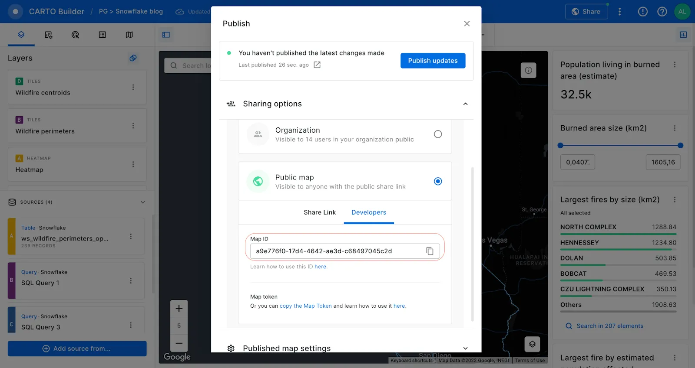
Task: Open last published map in new window
Action: click(317, 65)
